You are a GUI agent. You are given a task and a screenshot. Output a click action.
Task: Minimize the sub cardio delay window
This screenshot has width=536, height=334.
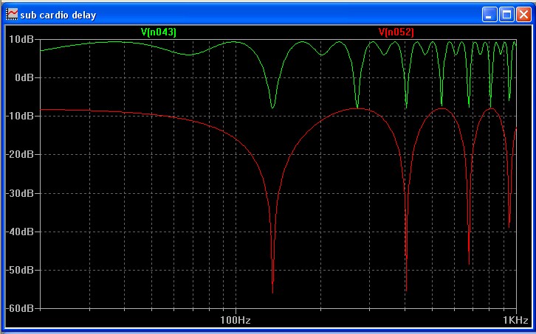(489, 15)
